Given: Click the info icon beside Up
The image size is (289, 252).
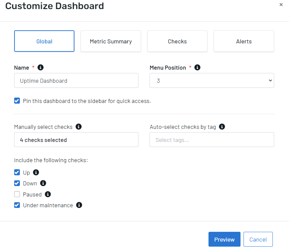Looking at the screenshot, I should tap(36, 173).
